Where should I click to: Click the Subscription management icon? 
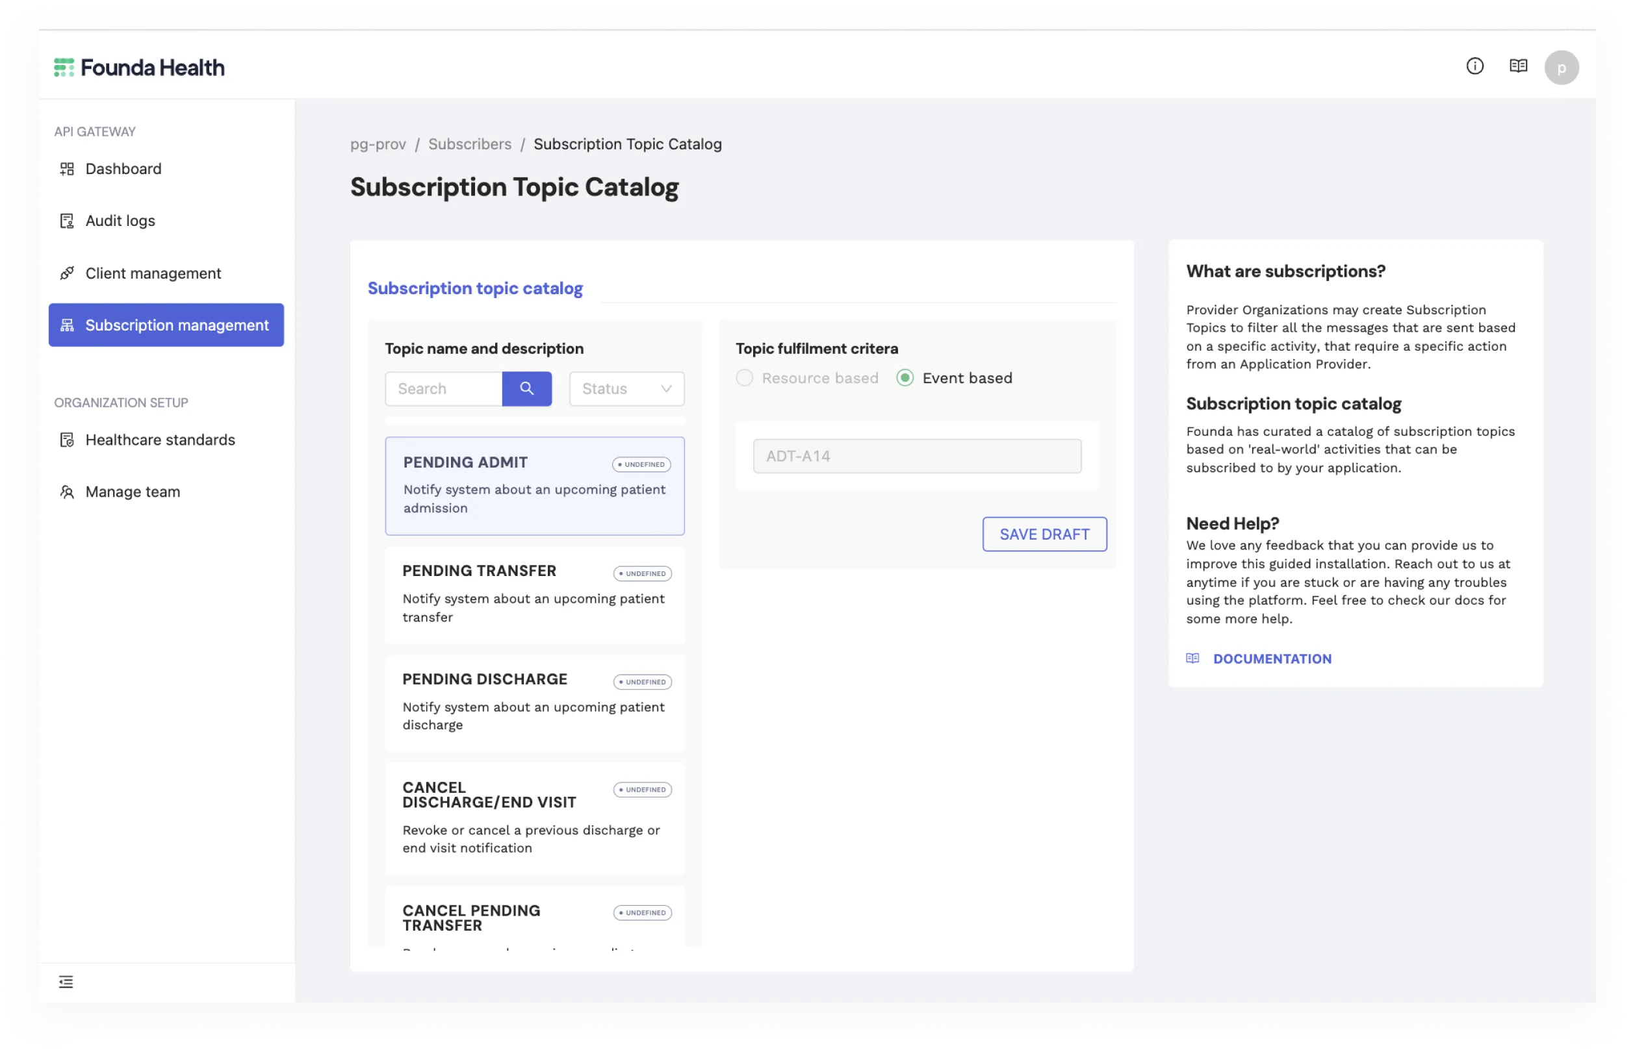tap(67, 325)
